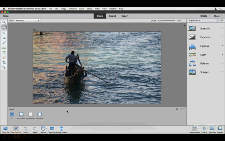Switch to the Guided tab

[112, 16]
